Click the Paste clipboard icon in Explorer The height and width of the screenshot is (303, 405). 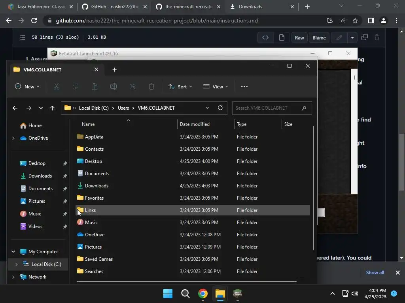point(95,86)
